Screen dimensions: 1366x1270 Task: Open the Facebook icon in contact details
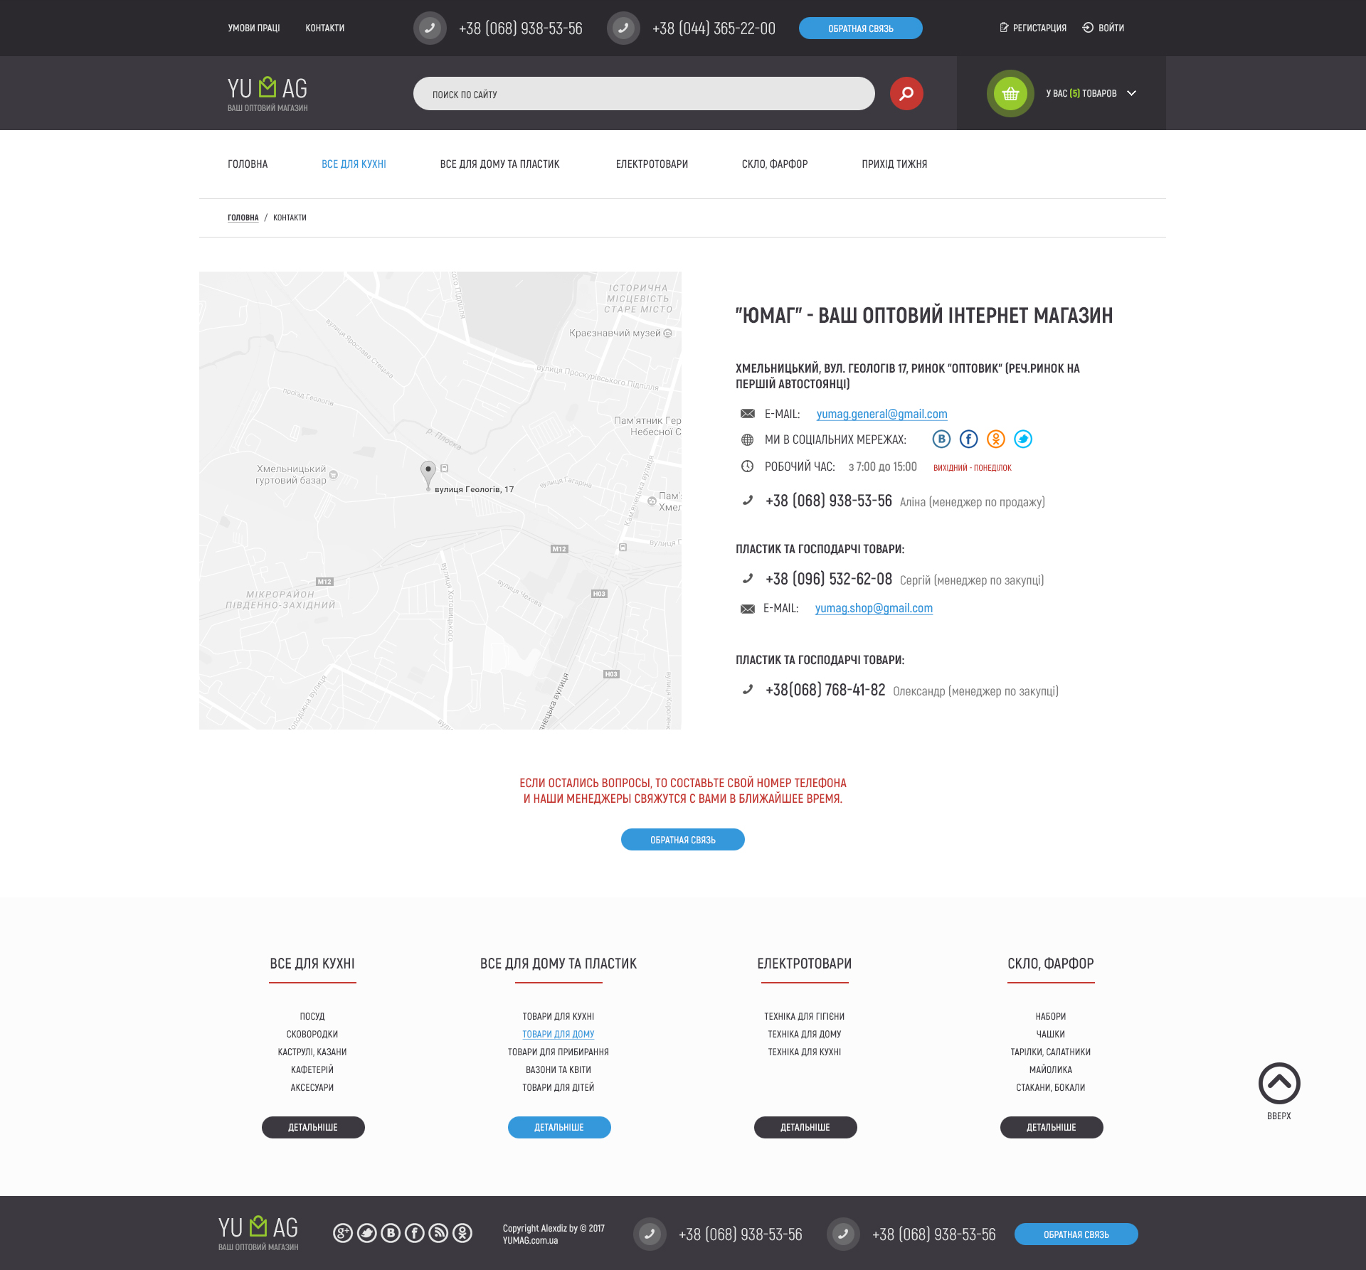pyautogui.click(x=968, y=439)
